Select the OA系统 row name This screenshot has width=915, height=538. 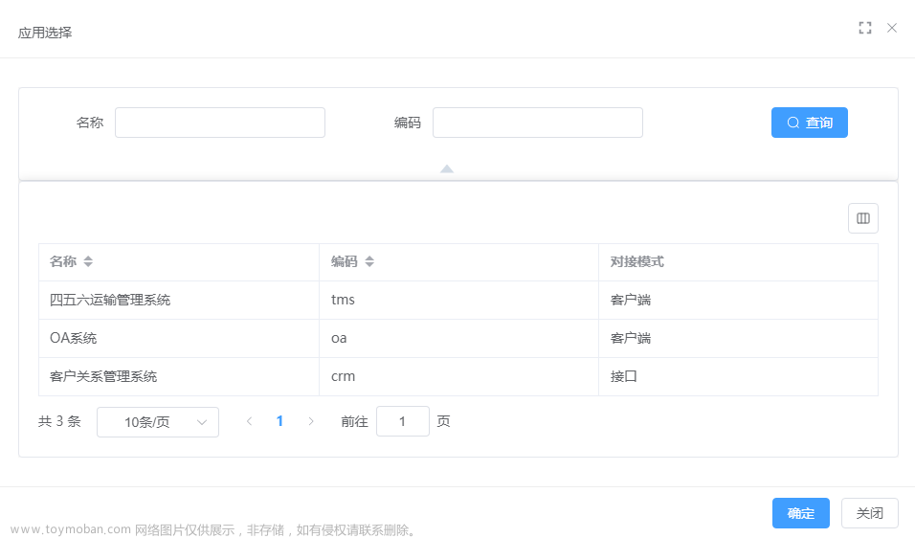[x=73, y=338]
